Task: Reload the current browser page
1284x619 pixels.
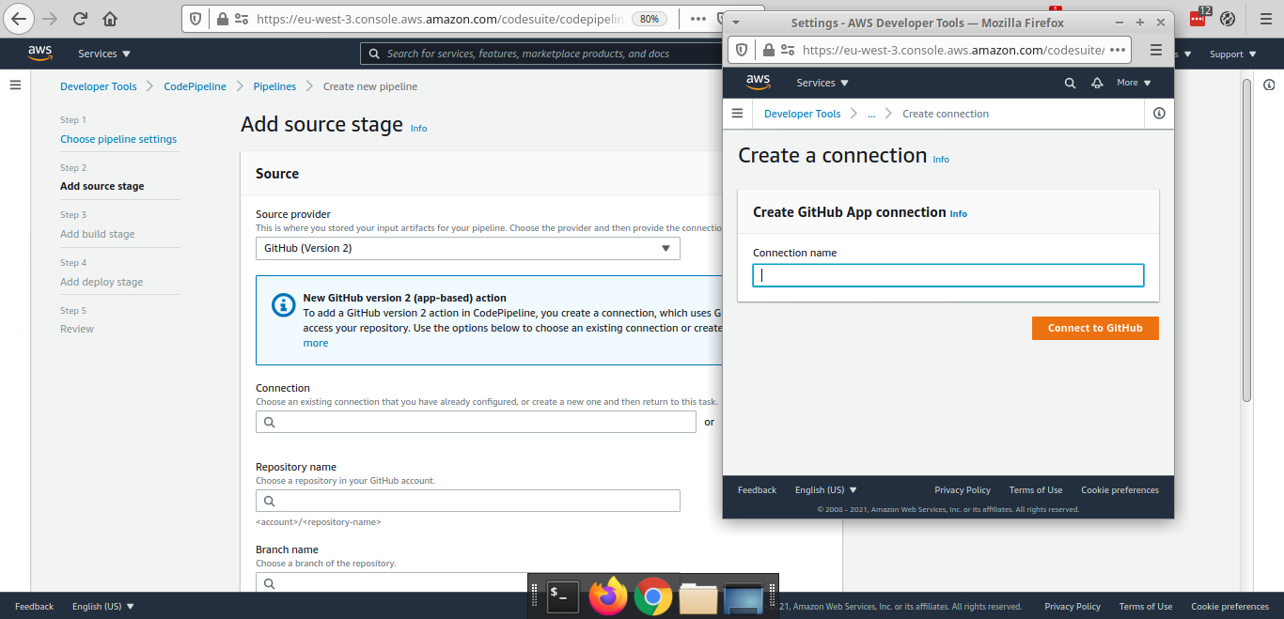Action: pos(80,19)
